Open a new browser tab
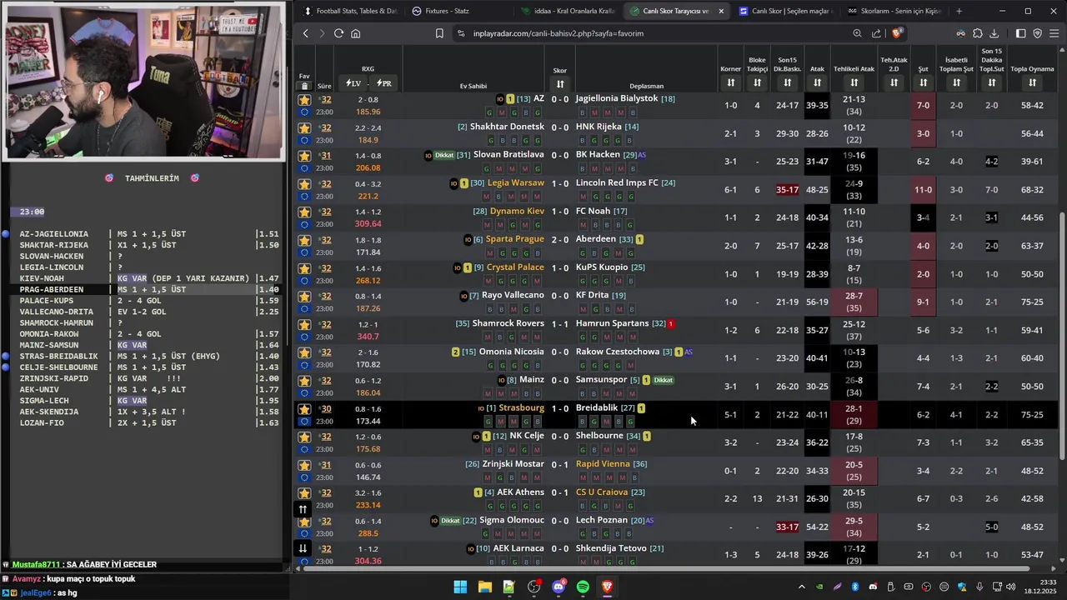Image resolution: width=1067 pixels, height=600 pixels. [959, 11]
